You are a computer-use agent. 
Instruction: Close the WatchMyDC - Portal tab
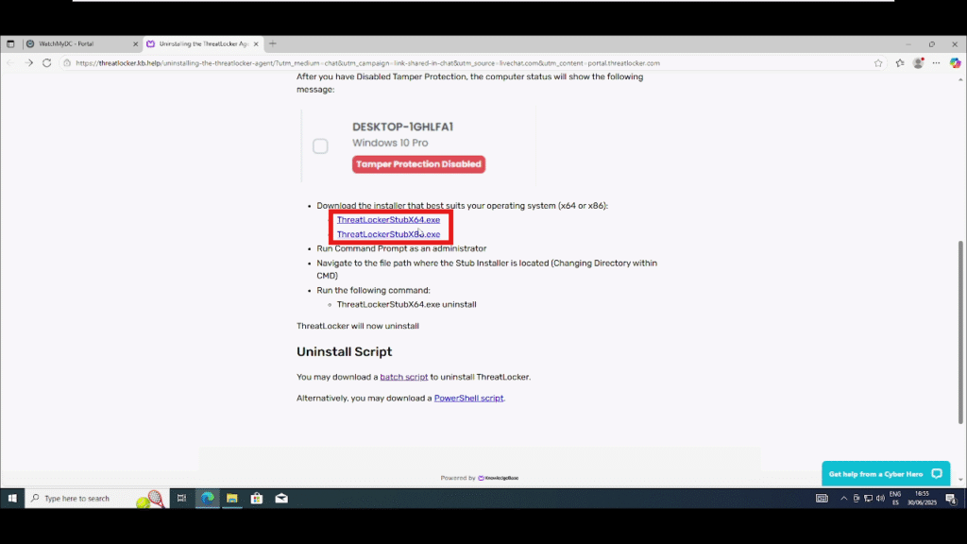pos(136,44)
